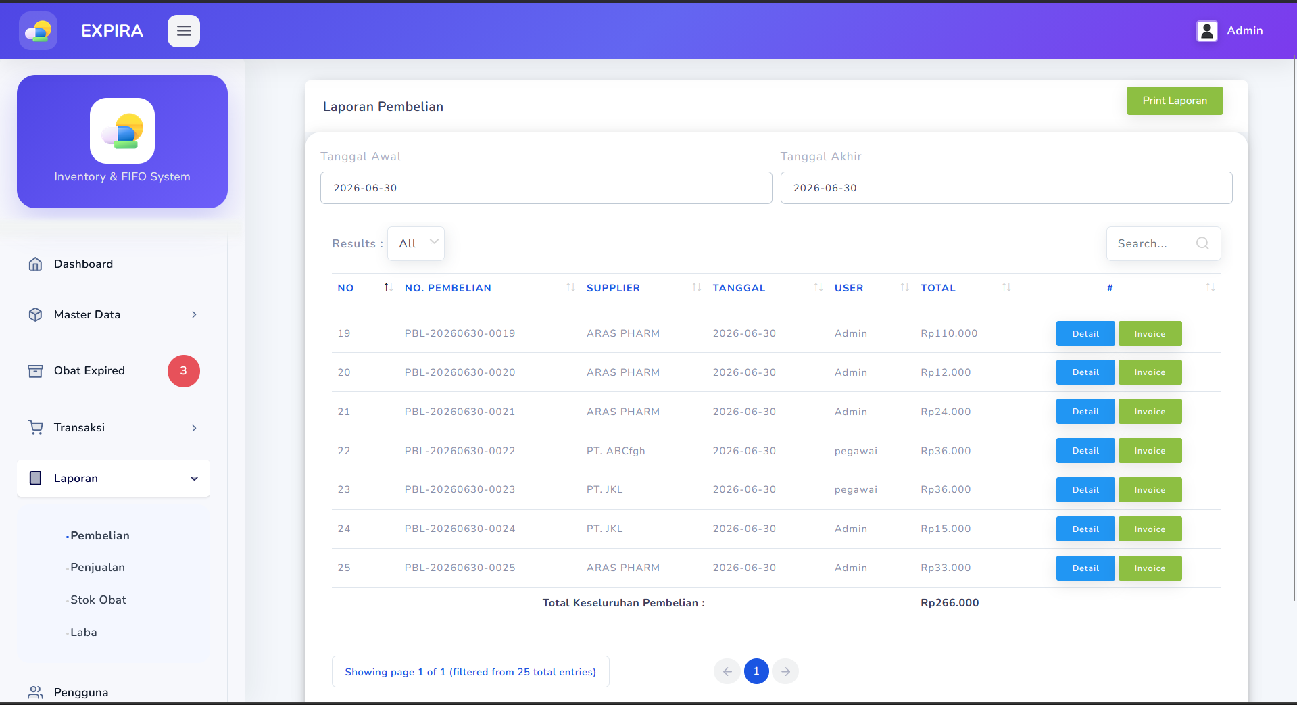Screen dimensions: 1297x705
Task: Open Pembelian report submenu item
Action: click(x=100, y=535)
